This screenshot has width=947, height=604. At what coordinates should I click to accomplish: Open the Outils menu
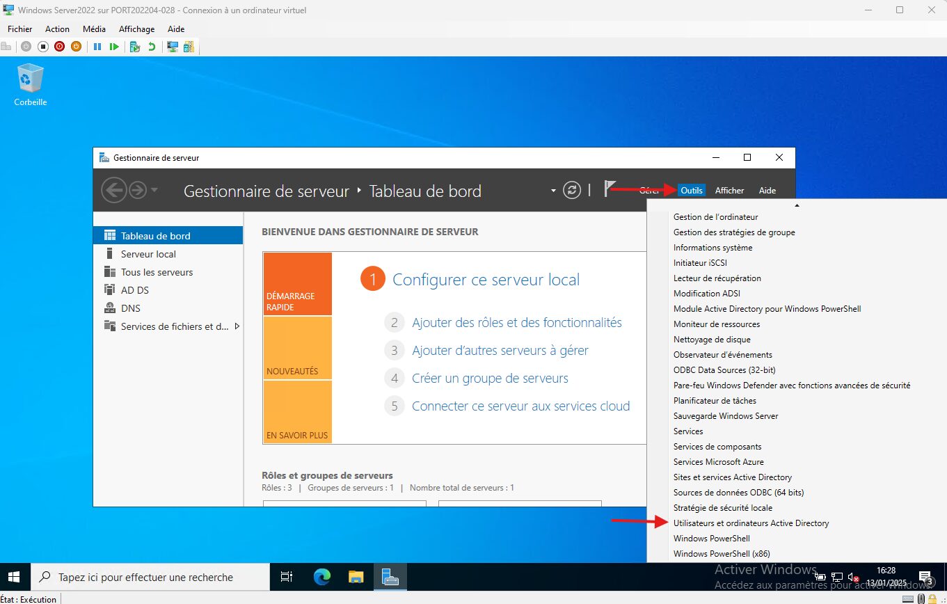click(692, 190)
